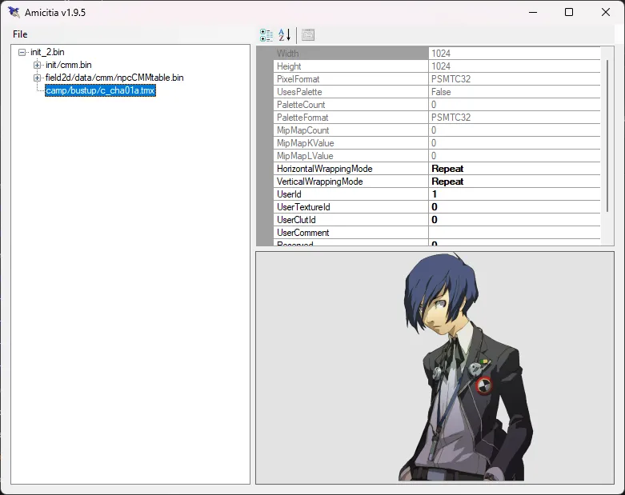Expand the init/cmm.bin node
625x495 pixels.
tap(37, 65)
